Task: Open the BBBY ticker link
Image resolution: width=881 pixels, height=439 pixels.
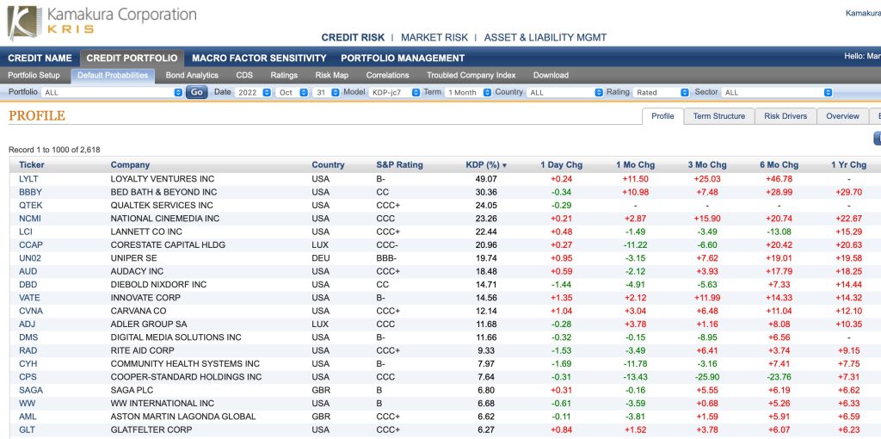Action: tap(30, 192)
